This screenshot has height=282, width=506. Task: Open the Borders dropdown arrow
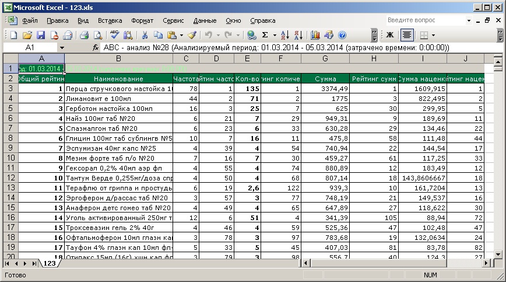[x=434, y=35]
